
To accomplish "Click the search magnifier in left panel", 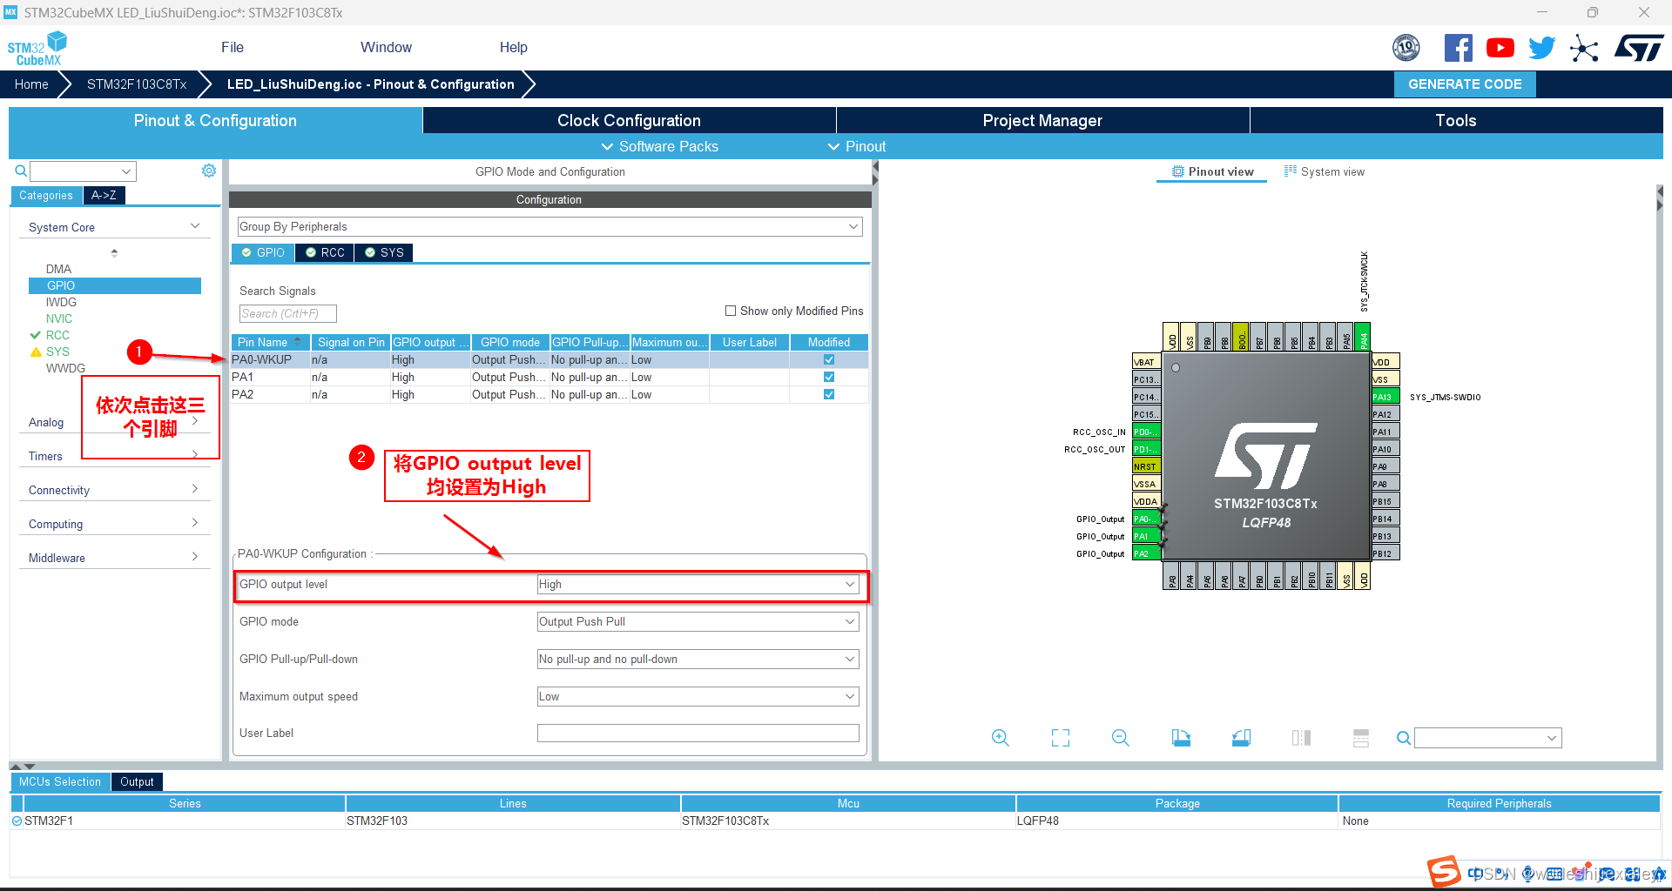I will tap(21, 171).
